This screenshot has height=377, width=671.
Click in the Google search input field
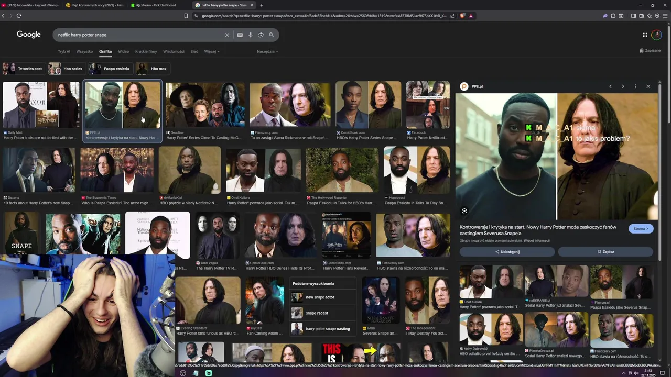[x=139, y=35]
